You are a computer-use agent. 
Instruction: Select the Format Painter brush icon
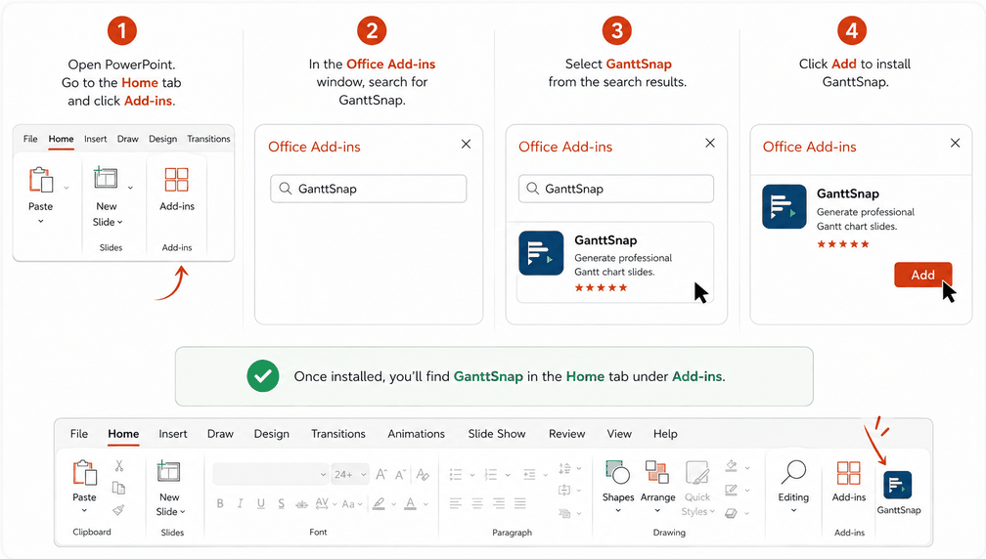(x=118, y=510)
